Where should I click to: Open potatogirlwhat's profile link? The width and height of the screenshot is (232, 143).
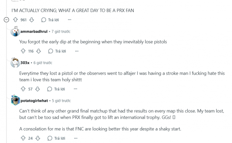(x=34, y=101)
